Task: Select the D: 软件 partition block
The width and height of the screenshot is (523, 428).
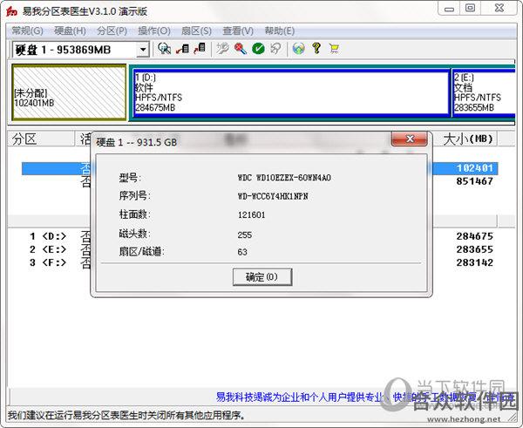Action: click(291, 92)
